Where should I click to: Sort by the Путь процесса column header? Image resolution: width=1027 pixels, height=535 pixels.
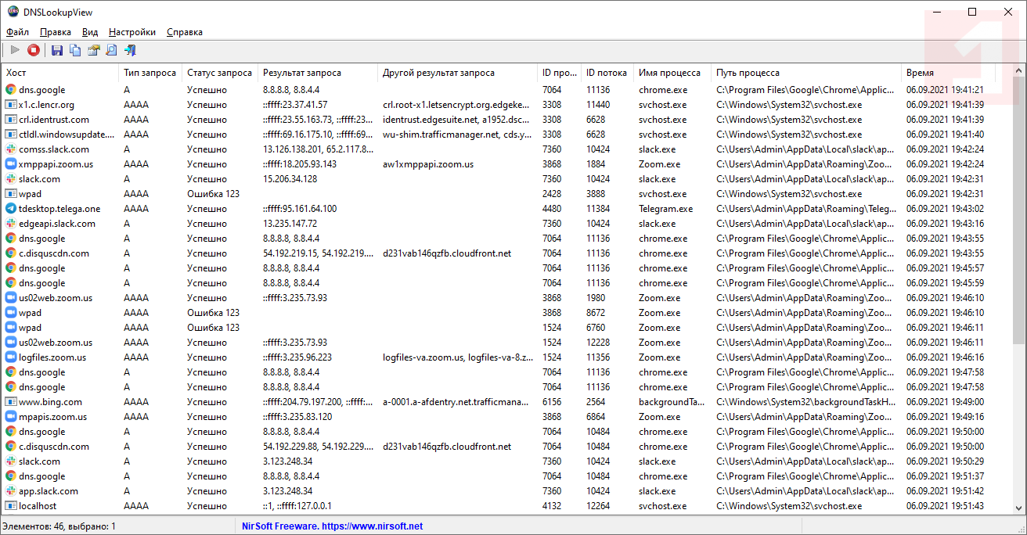(806, 73)
